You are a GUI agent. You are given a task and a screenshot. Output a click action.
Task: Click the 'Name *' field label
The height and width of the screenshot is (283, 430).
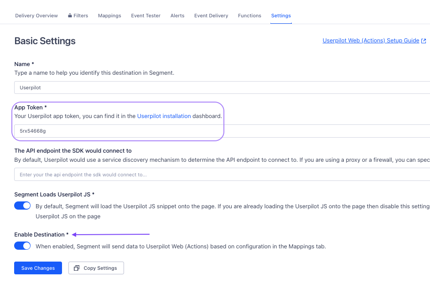24,64
